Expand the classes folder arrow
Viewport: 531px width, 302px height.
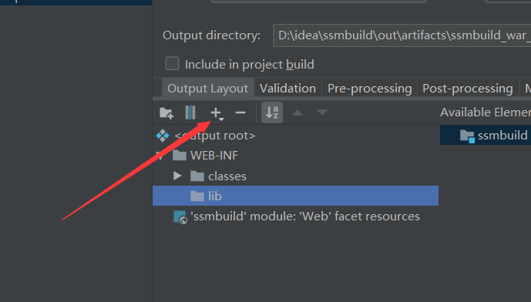(177, 176)
